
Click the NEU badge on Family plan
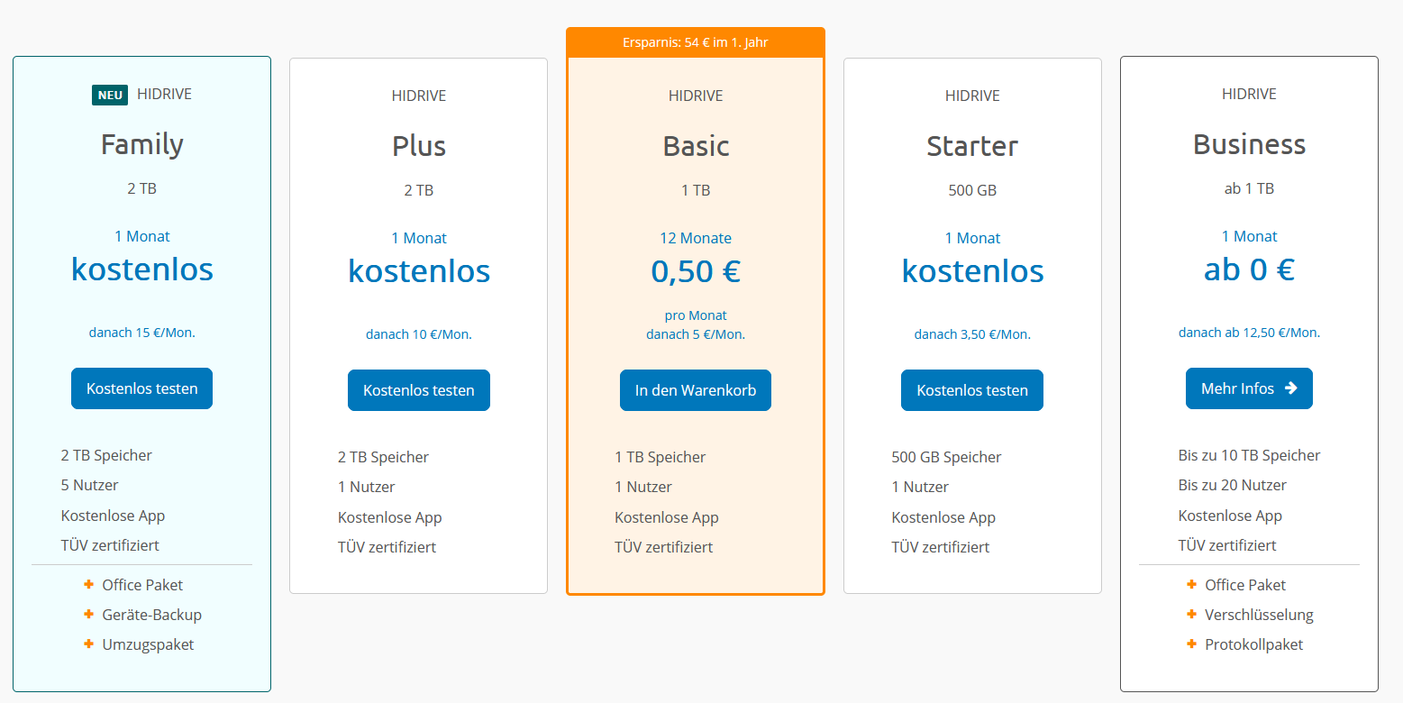point(110,95)
